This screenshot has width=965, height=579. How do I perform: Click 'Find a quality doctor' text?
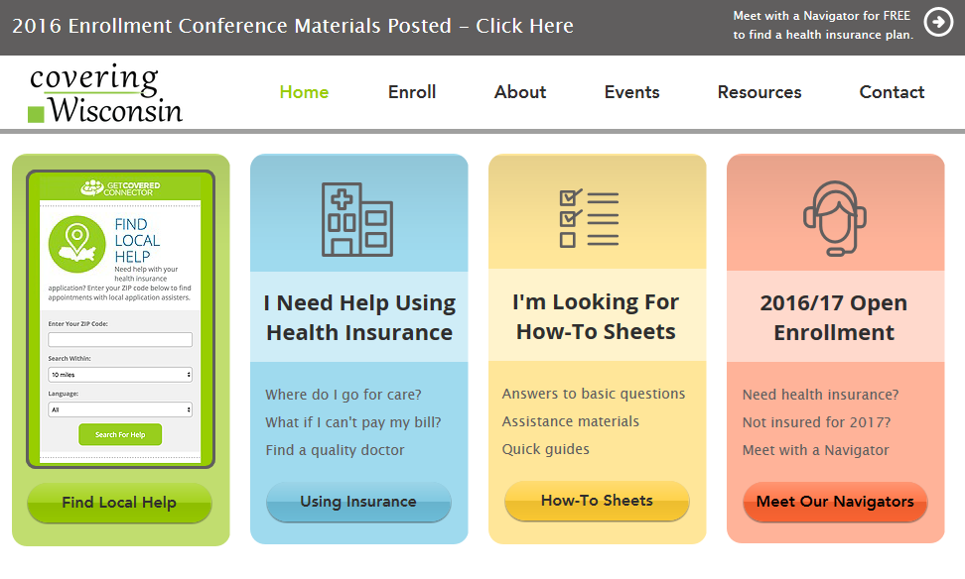click(335, 450)
